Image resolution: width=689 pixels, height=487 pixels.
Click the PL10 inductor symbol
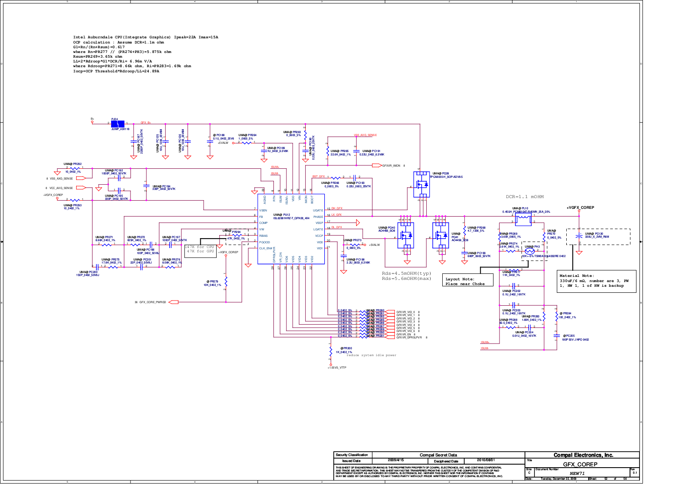tap(523, 220)
